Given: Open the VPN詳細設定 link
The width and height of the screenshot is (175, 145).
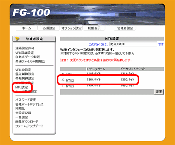Looking at the screenshot, I should (x=24, y=53).
